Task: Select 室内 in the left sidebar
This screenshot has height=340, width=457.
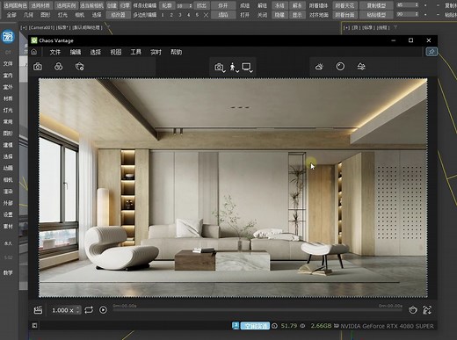Action: [8, 76]
